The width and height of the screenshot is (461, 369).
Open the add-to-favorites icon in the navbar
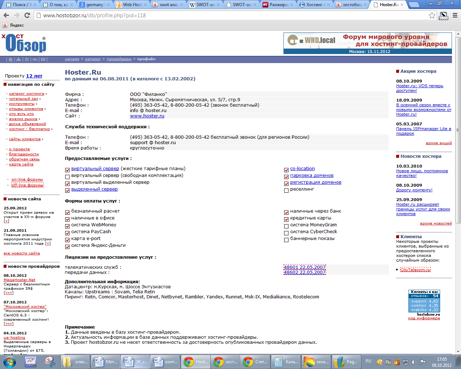(x=27, y=59)
